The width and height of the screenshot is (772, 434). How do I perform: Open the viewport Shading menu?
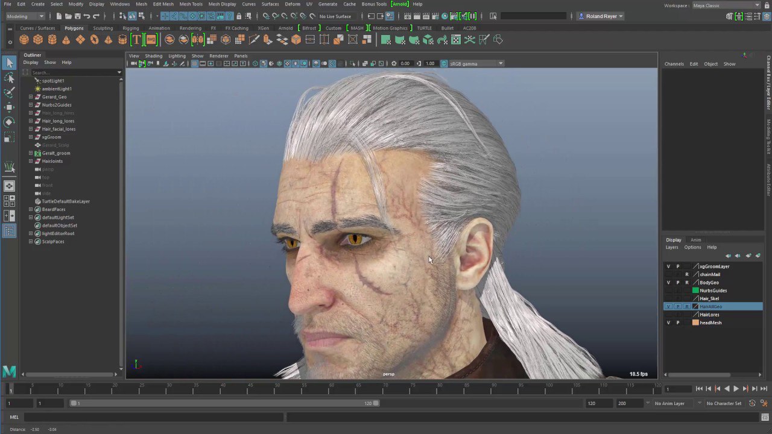(x=153, y=56)
